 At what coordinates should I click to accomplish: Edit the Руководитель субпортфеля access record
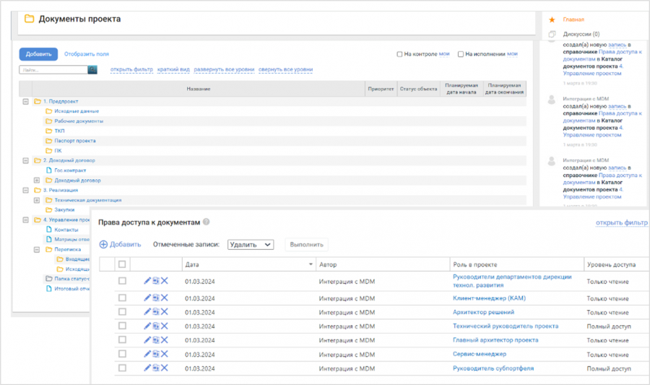pos(147,368)
